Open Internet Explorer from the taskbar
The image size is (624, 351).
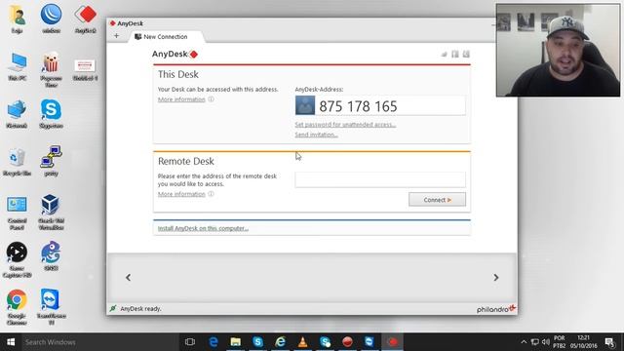(x=280, y=342)
